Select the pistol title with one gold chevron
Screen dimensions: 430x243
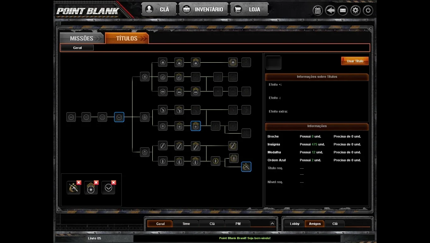179,110
